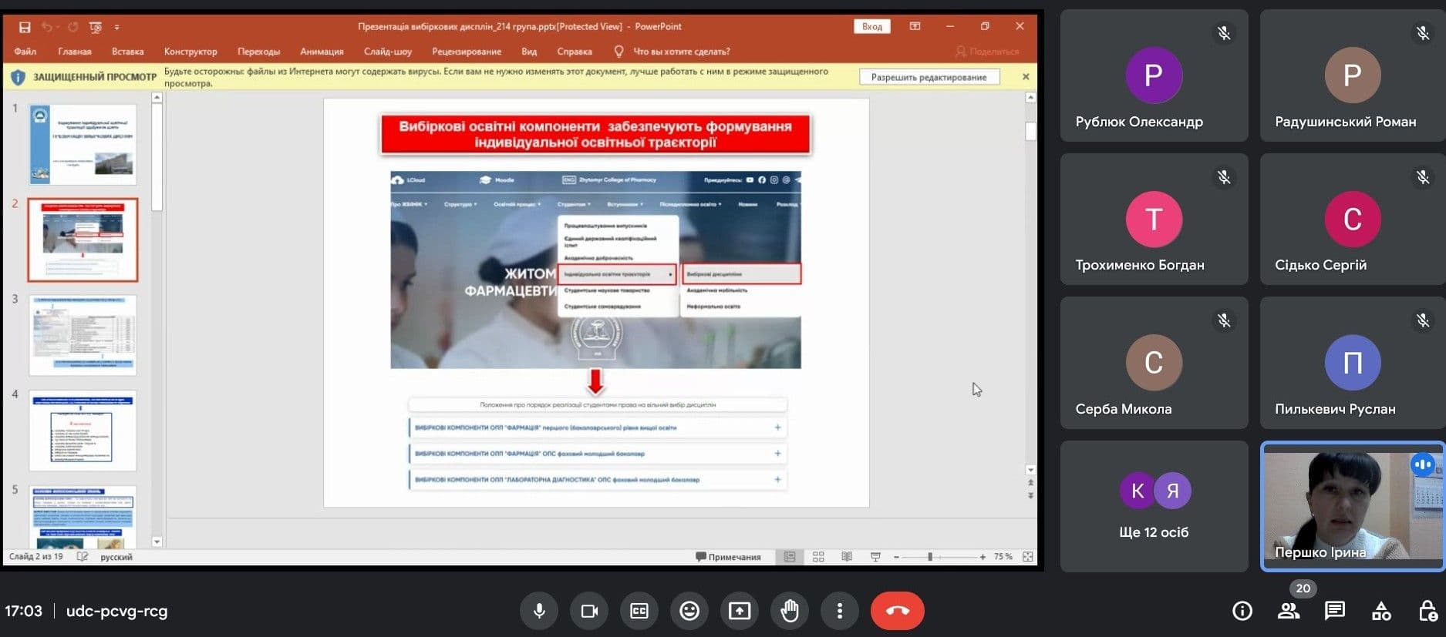Open meeting details info icon
Viewport: 1446px width, 637px height.
[1242, 611]
